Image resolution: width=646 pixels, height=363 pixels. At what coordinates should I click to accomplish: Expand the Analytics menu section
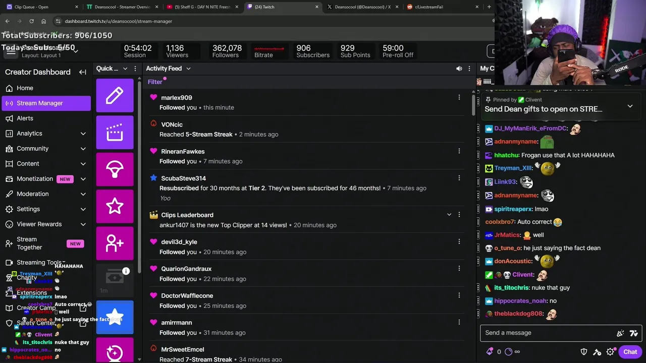click(83, 134)
